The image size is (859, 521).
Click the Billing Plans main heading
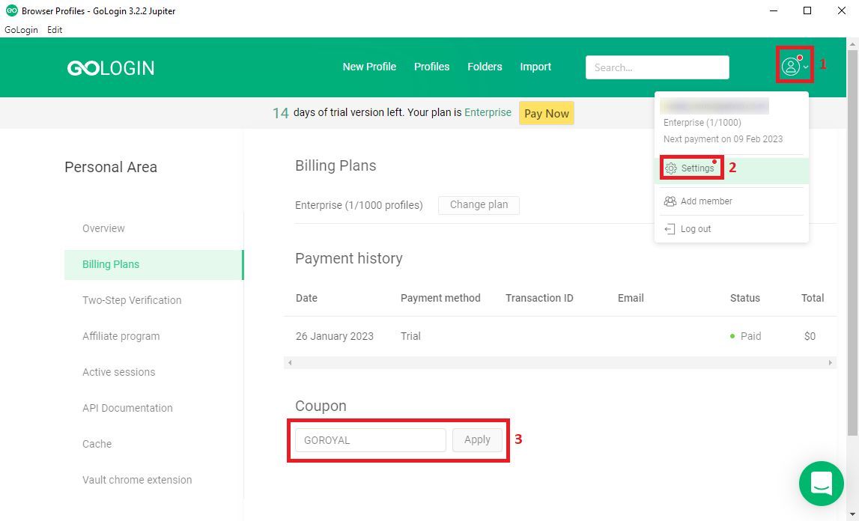tap(336, 166)
